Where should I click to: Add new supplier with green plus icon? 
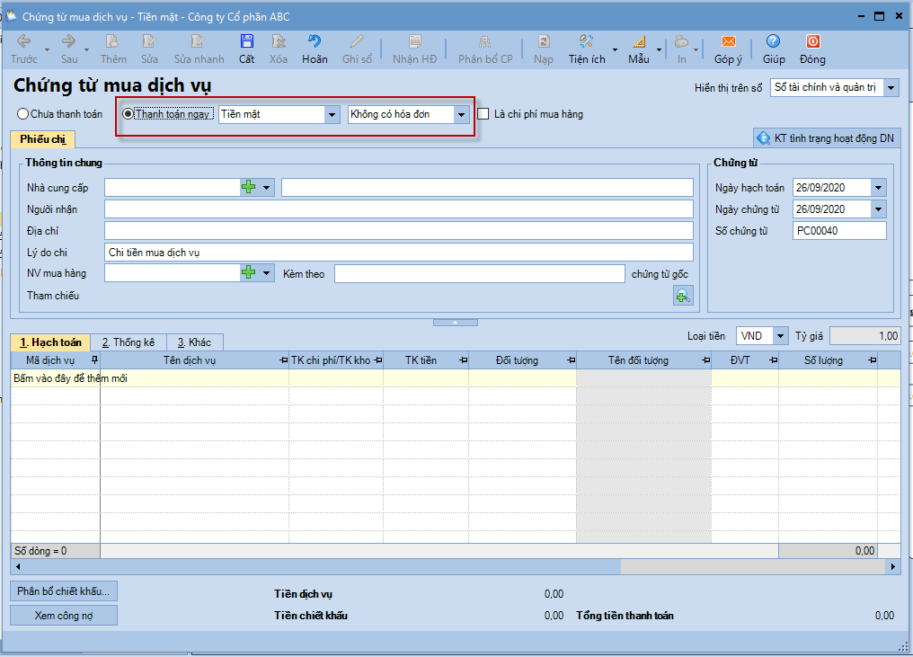[x=249, y=187]
